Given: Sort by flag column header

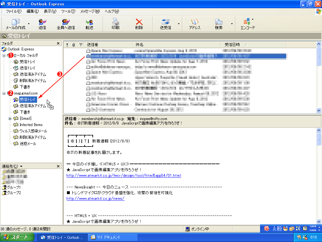Looking at the screenshot, I should pos(80,45).
